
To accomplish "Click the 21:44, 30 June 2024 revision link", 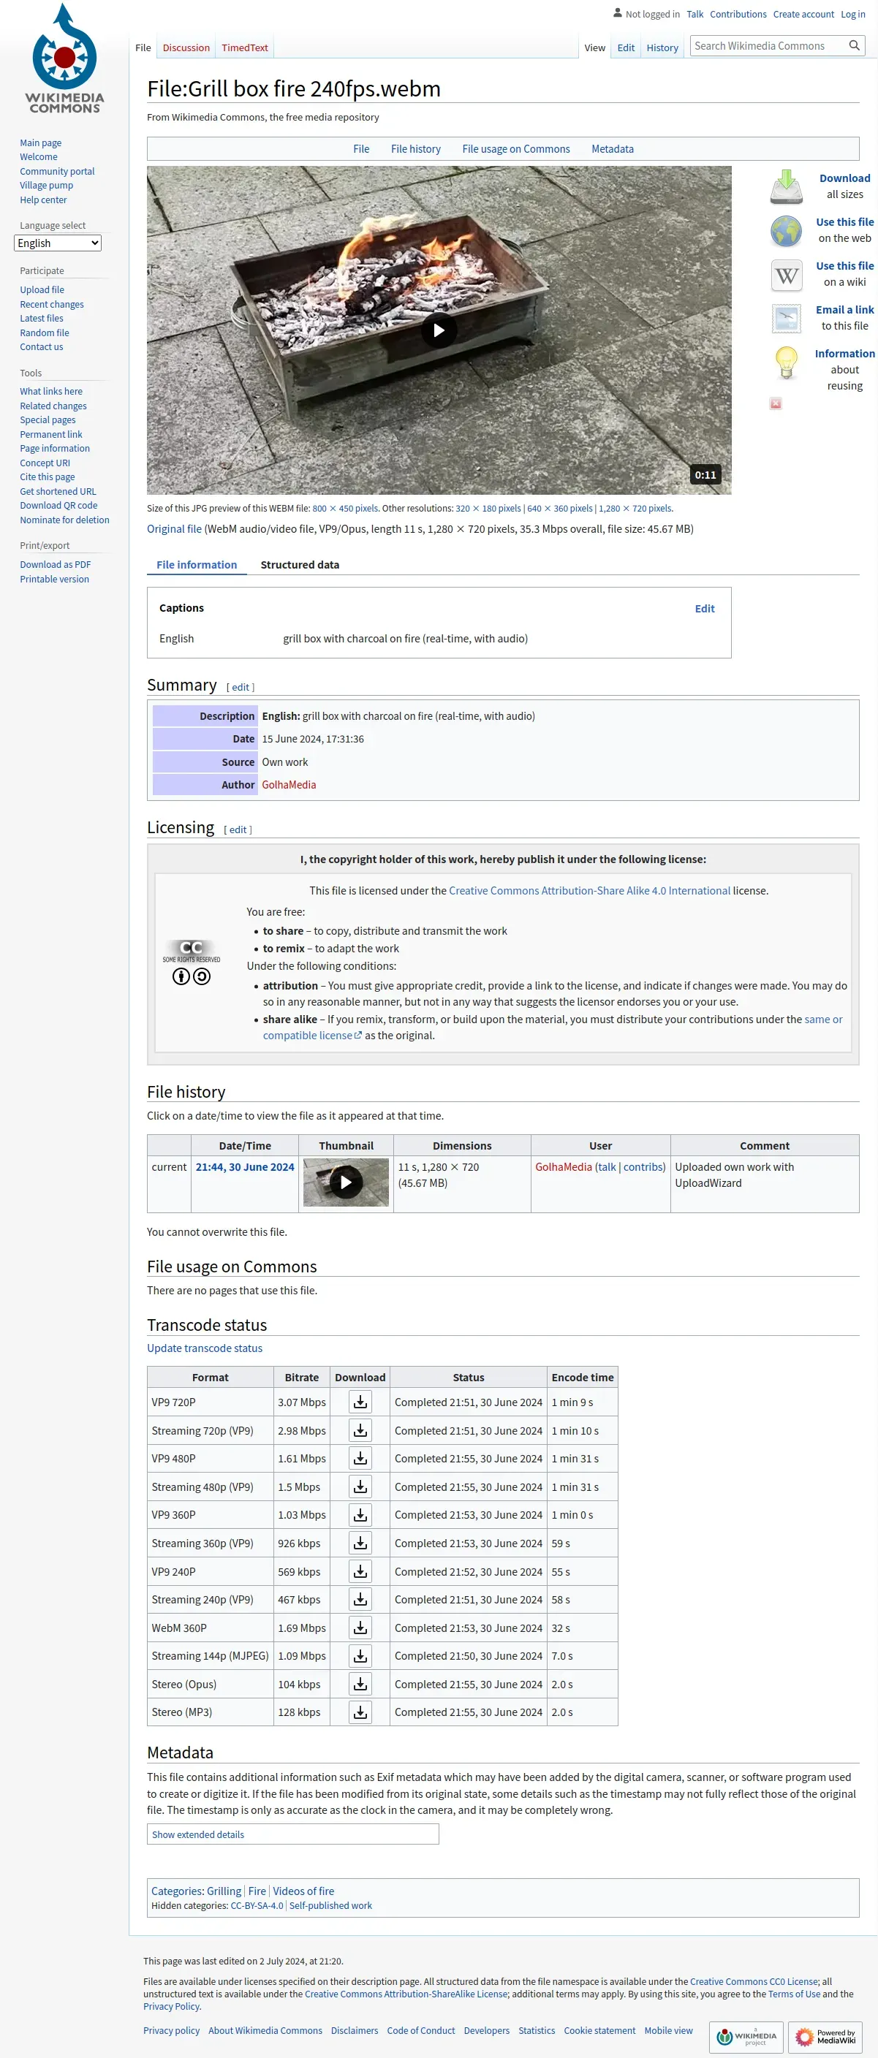I will pyautogui.click(x=245, y=1167).
